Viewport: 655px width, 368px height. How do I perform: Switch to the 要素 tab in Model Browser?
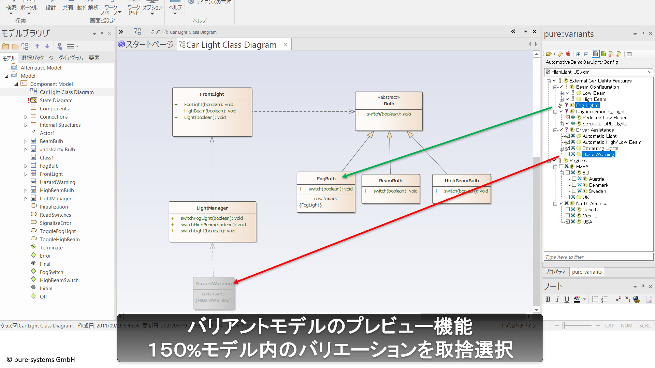94,58
